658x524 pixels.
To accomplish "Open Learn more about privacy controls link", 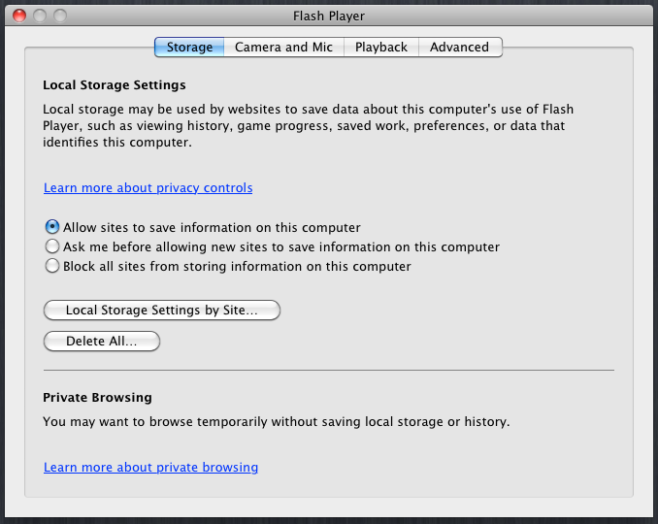I will pyautogui.click(x=148, y=188).
